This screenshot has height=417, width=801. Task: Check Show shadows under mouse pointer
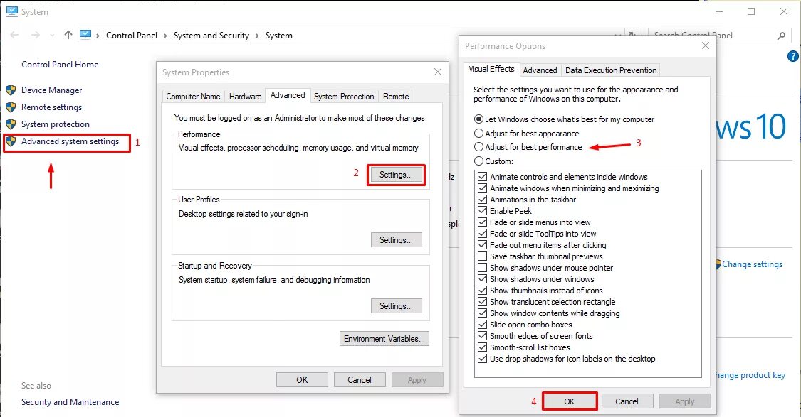click(482, 268)
